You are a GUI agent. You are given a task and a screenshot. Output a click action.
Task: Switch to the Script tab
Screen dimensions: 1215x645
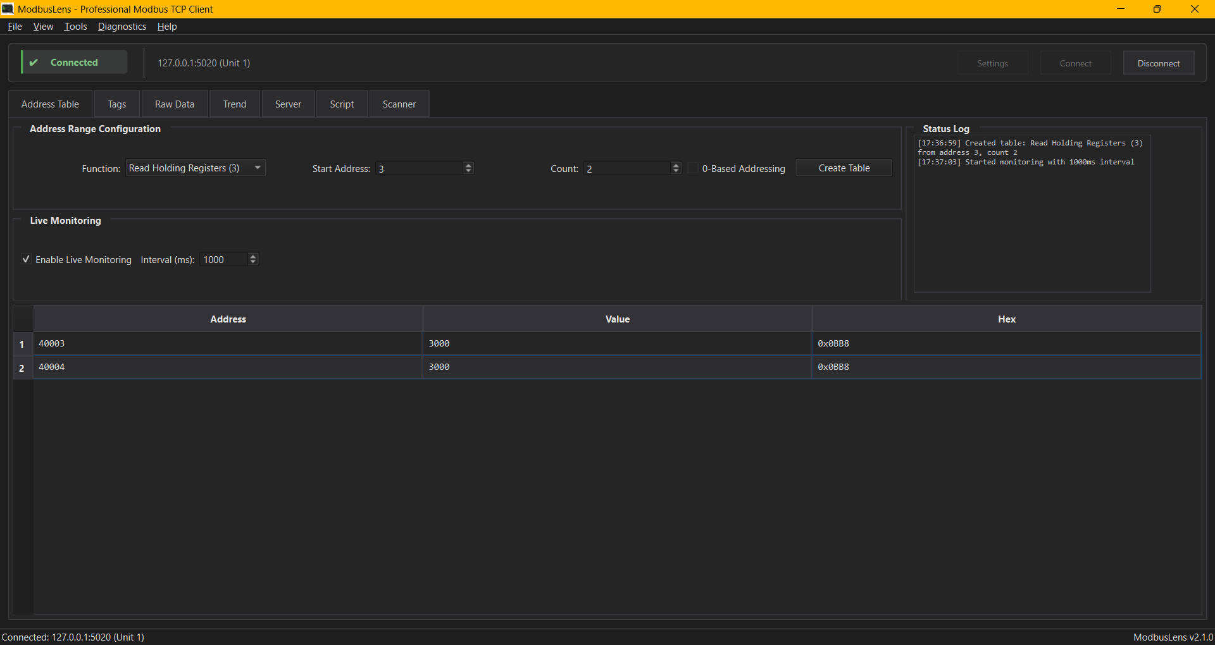342,104
